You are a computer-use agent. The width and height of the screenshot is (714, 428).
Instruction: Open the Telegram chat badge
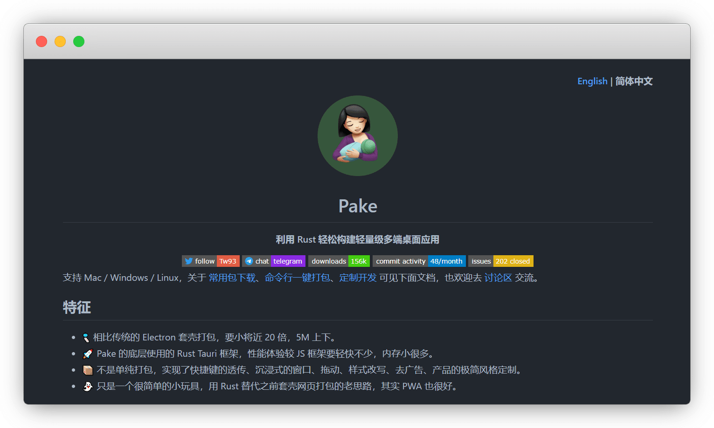click(x=274, y=261)
